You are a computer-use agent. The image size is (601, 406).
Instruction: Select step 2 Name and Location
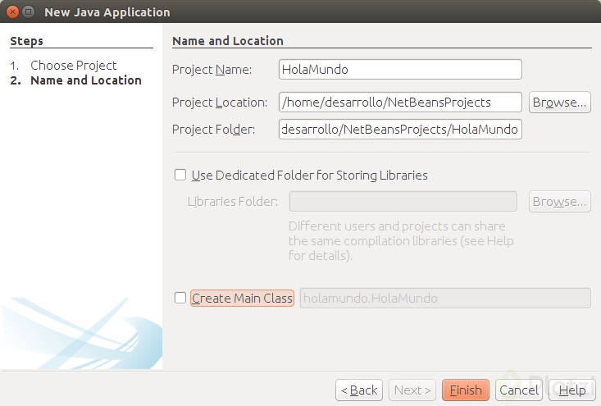pos(86,80)
